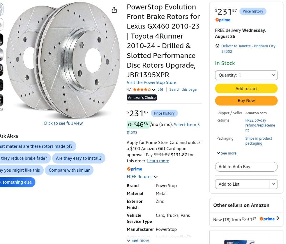The height and width of the screenshot is (244, 286).
Task: Click the star rating icons
Action: pos(142,89)
